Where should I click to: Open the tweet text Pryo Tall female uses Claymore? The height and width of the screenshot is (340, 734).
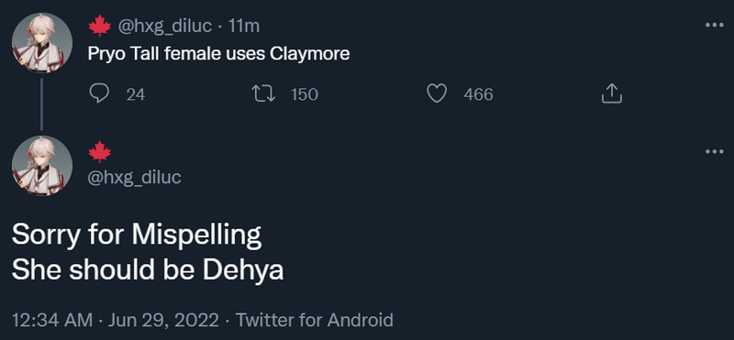coord(218,54)
